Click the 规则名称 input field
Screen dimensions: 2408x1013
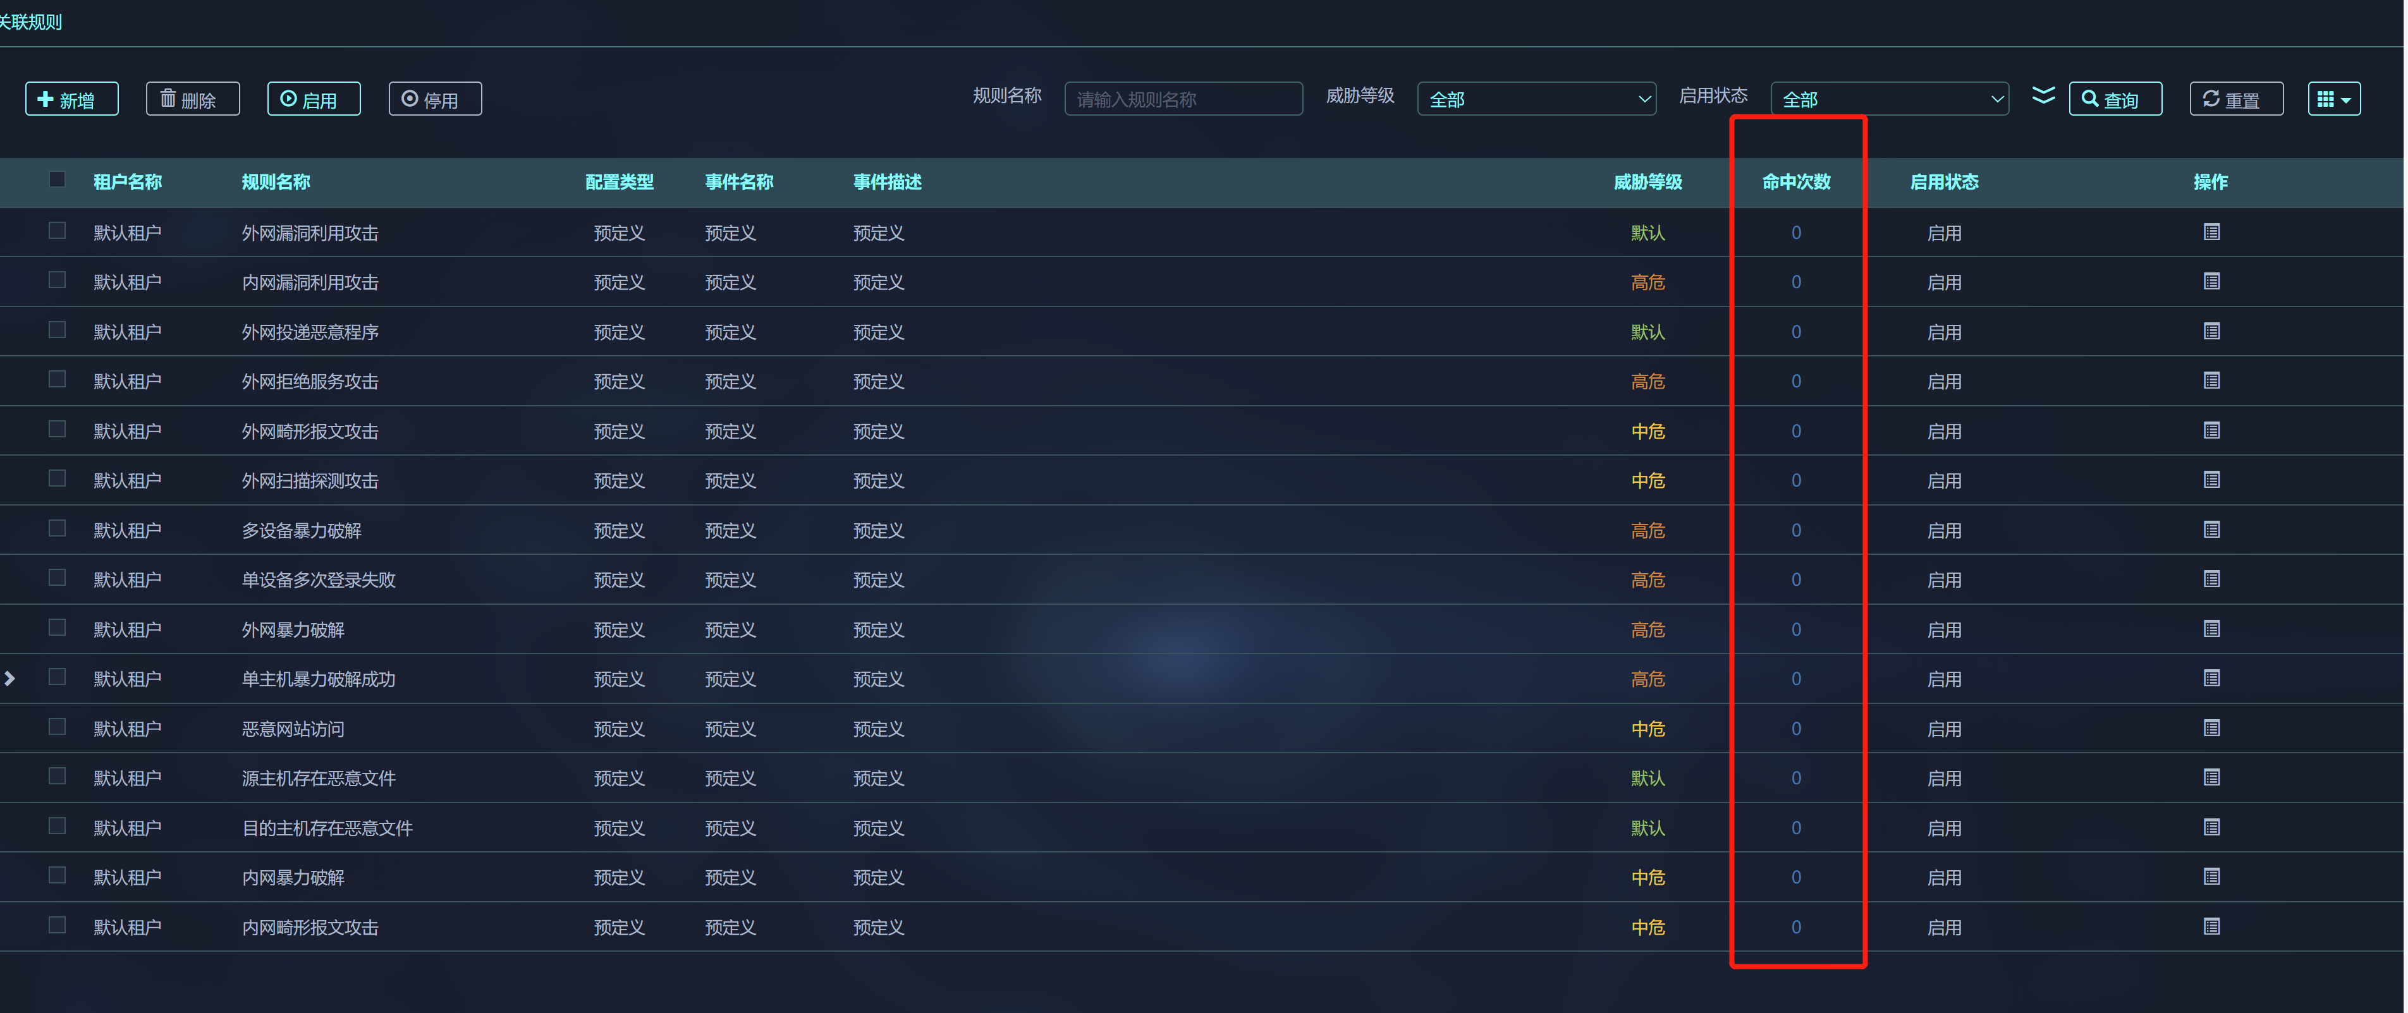tap(1182, 99)
